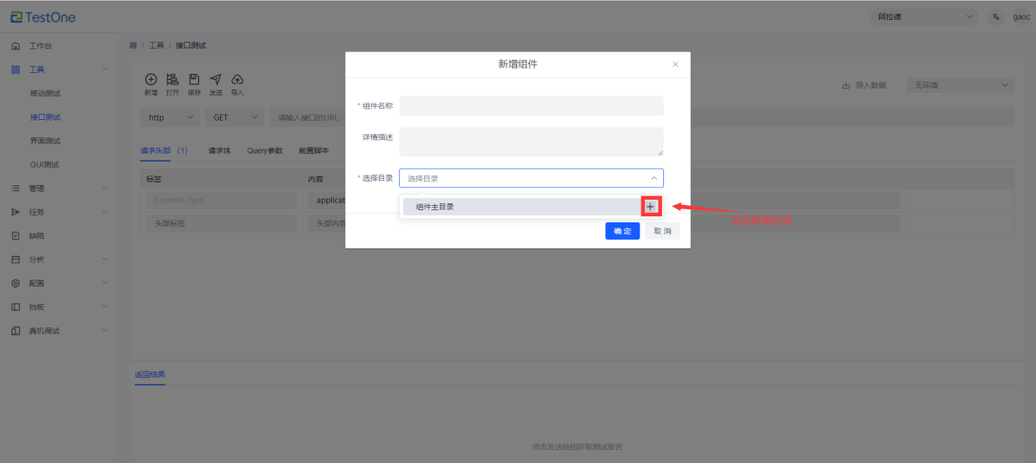Click the 新增 add icon in toolbar
The image size is (1036, 463).
tap(150, 79)
